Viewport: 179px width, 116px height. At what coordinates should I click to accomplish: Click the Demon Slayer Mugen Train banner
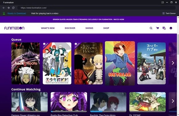pos(89,20)
